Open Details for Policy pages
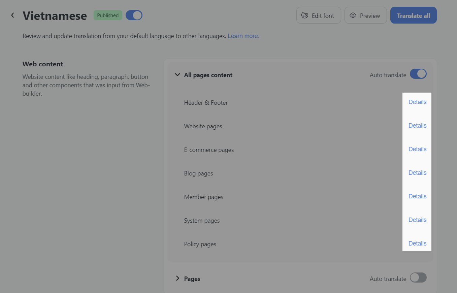Image resolution: width=457 pixels, height=293 pixels. pyautogui.click(x=417, y=243)
